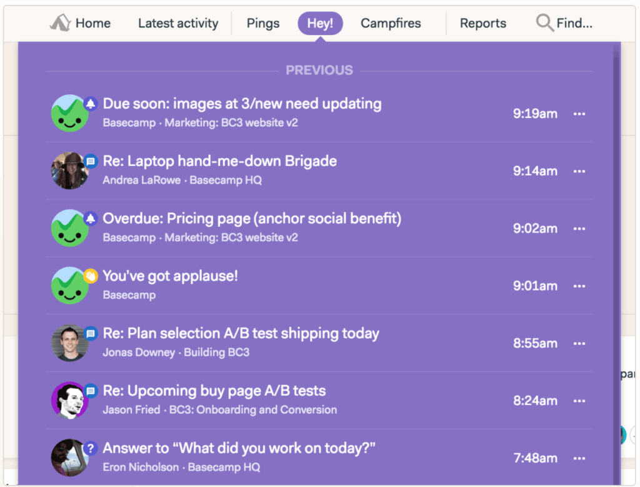
Task: Open 'Re: Laptop hand-me-down Brigade' message
Action: point(219,162)
